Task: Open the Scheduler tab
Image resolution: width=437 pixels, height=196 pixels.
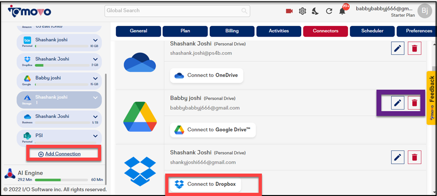Action: coord(372,31)
